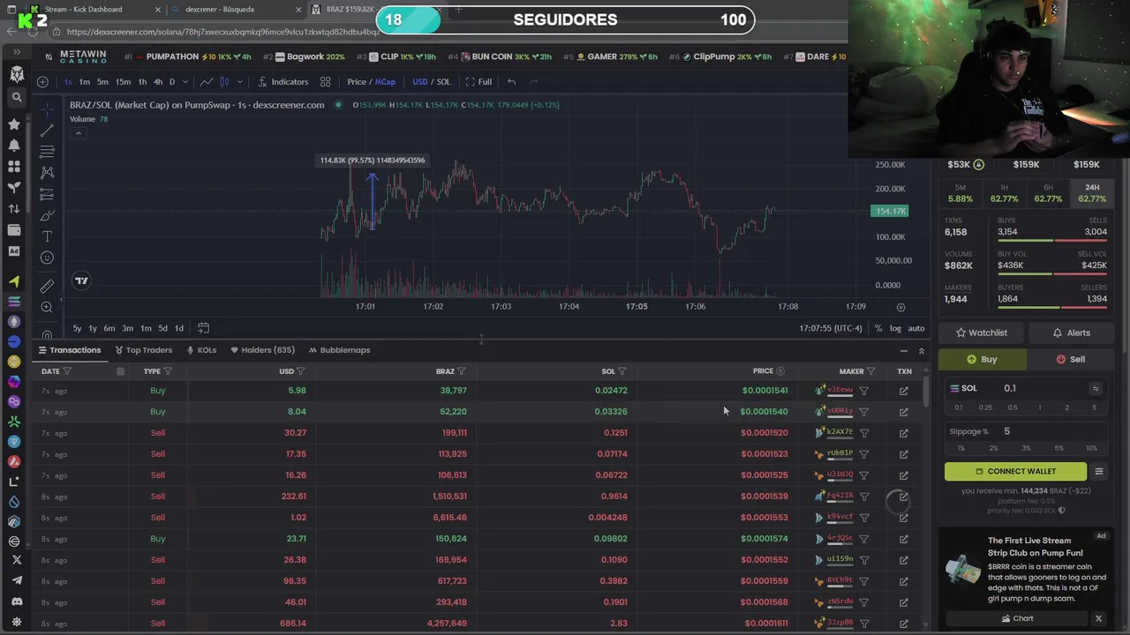
Task: Open the gainers and losers arrows sidebar icon
Action: pos(14,208)
